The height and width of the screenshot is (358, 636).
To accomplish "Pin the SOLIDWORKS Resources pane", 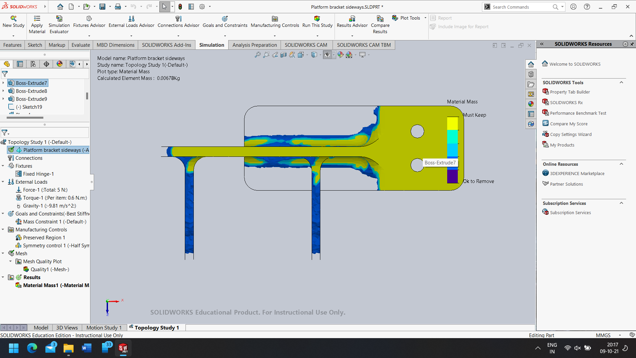I will (632, 44).
